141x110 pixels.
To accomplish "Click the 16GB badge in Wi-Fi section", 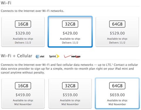I will (x=23, y=24).
